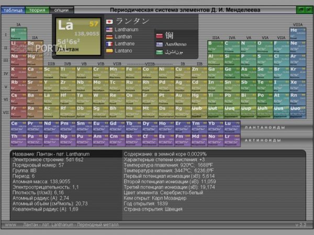Select the Fe element cell
Screen dimensions: 314x235
133,73
